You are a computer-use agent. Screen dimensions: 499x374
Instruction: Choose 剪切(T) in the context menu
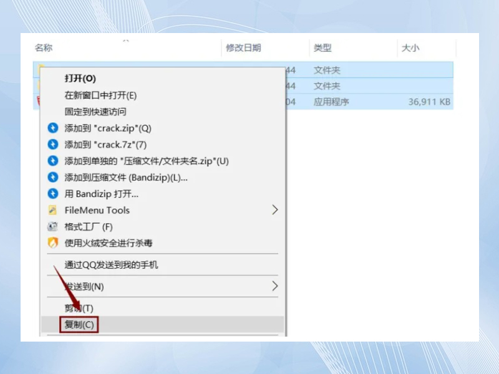click(79, 308)
